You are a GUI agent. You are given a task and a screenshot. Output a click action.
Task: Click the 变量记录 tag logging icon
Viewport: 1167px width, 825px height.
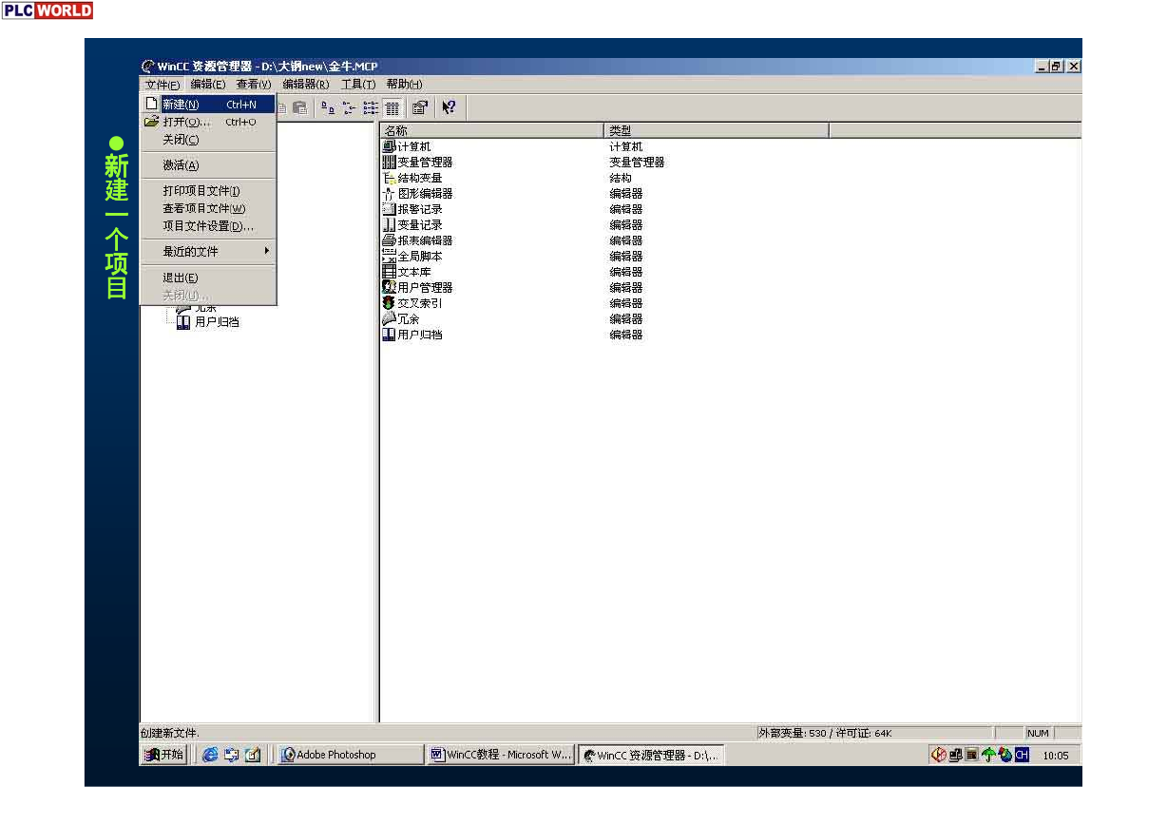(x=389, y=224)
